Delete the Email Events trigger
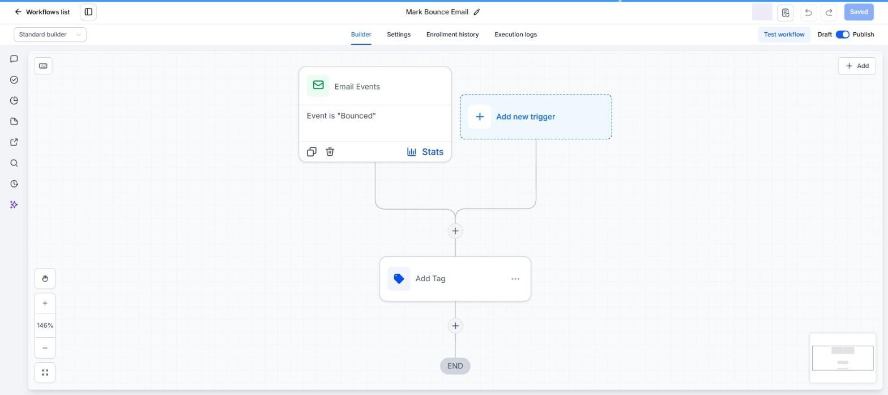 click(330, 152)
